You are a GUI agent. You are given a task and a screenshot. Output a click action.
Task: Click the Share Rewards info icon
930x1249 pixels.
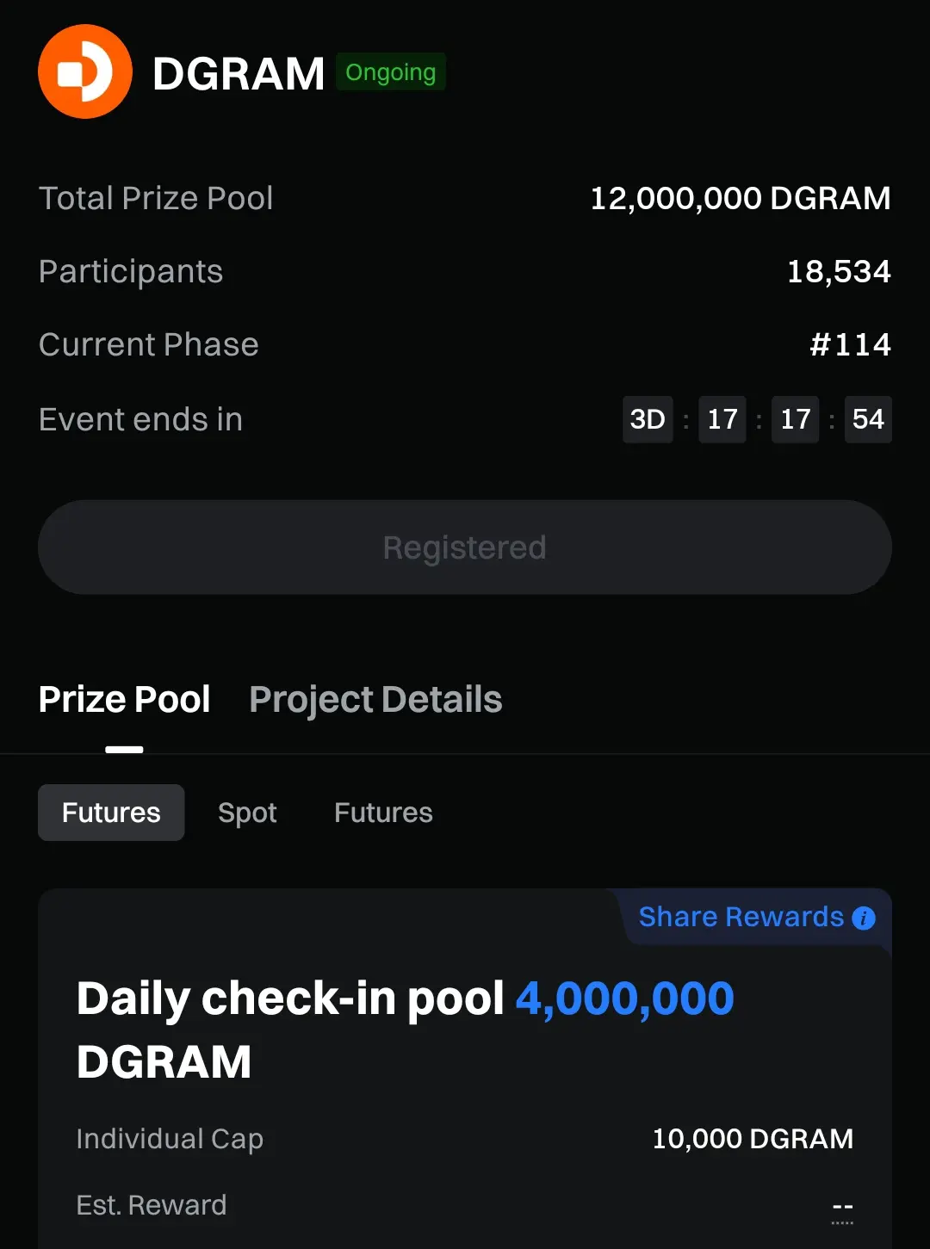pyautogui.click(x=864, y=918)
